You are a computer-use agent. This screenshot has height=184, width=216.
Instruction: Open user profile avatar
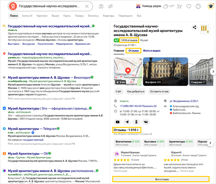211,6
